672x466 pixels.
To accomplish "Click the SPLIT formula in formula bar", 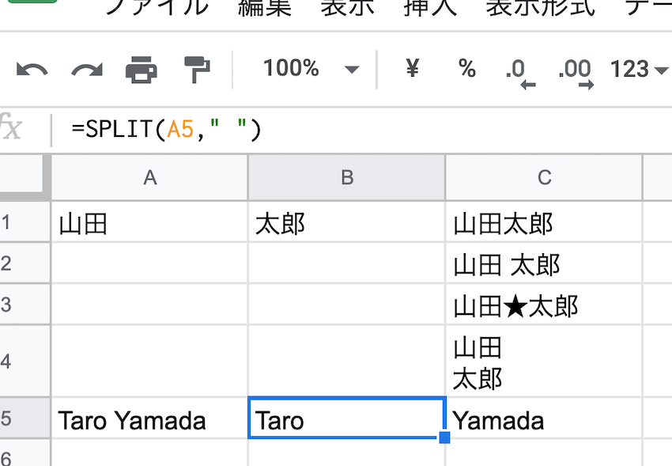I will tap(166, 128).
